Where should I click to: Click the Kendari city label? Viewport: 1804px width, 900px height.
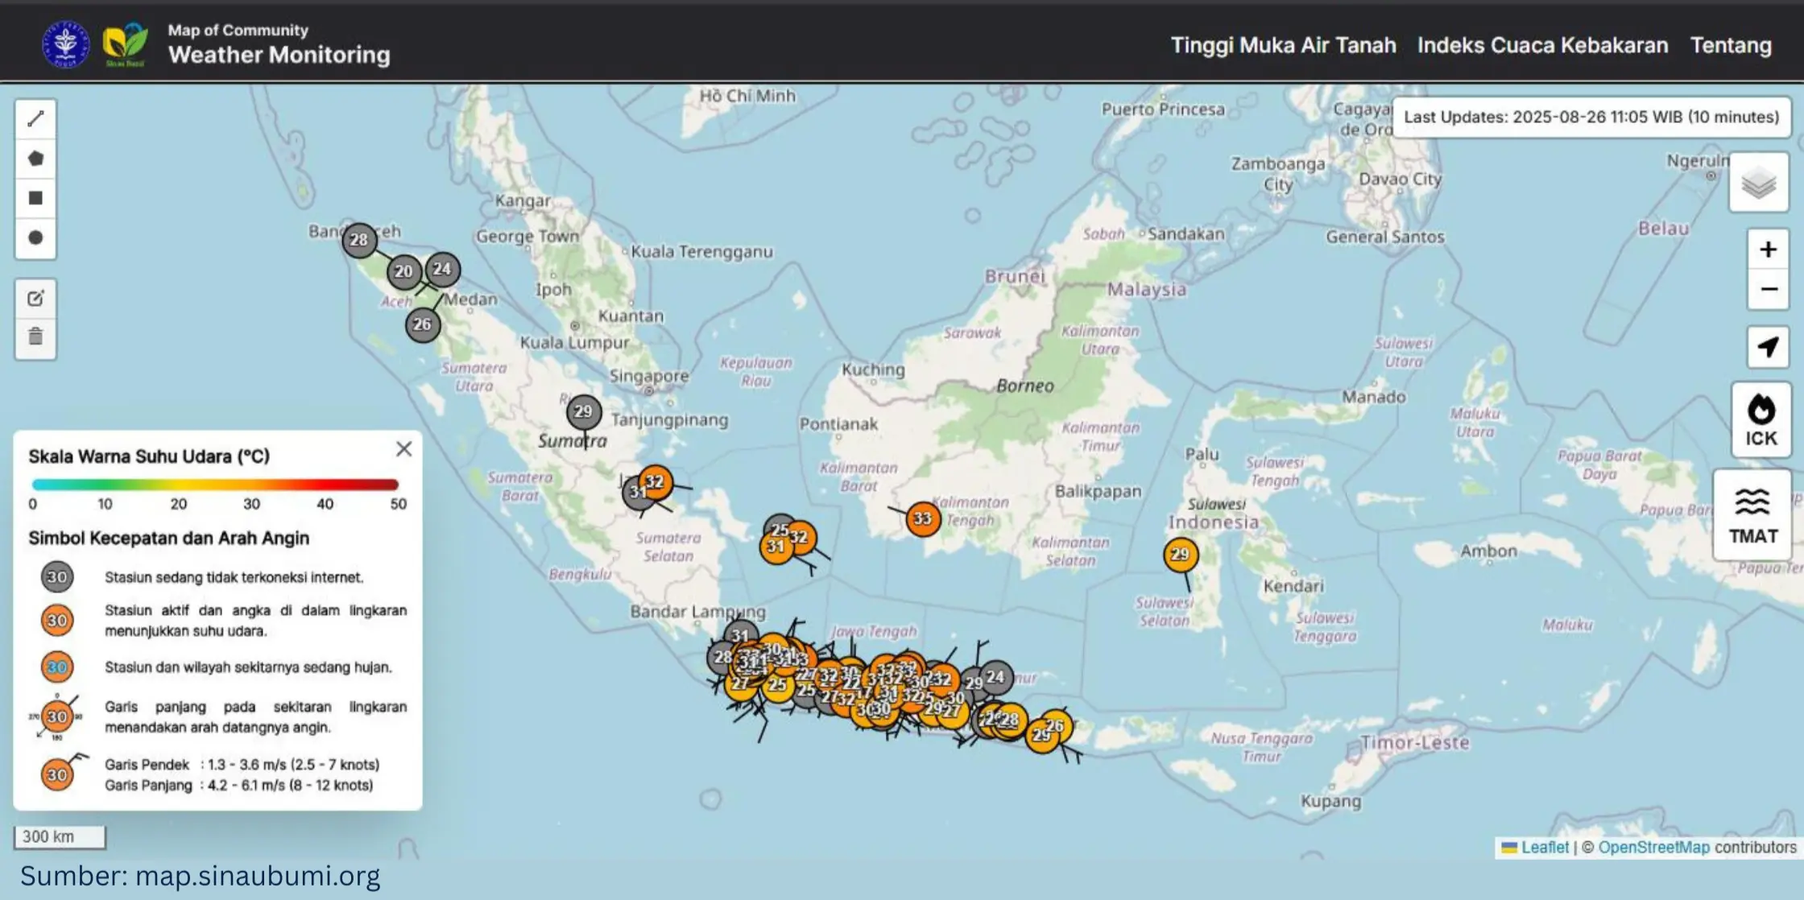tap(1293, 586)
